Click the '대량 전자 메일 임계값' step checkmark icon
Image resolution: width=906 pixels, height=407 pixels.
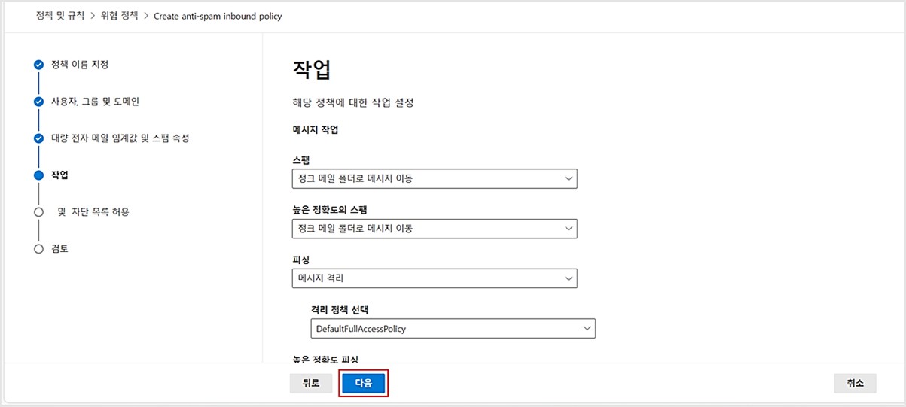[x=39, y=138]
